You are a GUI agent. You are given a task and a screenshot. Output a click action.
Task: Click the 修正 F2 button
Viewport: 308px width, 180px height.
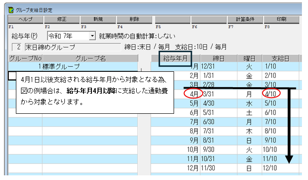pos(62,20)
